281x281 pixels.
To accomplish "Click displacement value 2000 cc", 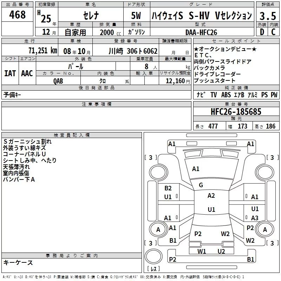I will [x=110, y=32].
